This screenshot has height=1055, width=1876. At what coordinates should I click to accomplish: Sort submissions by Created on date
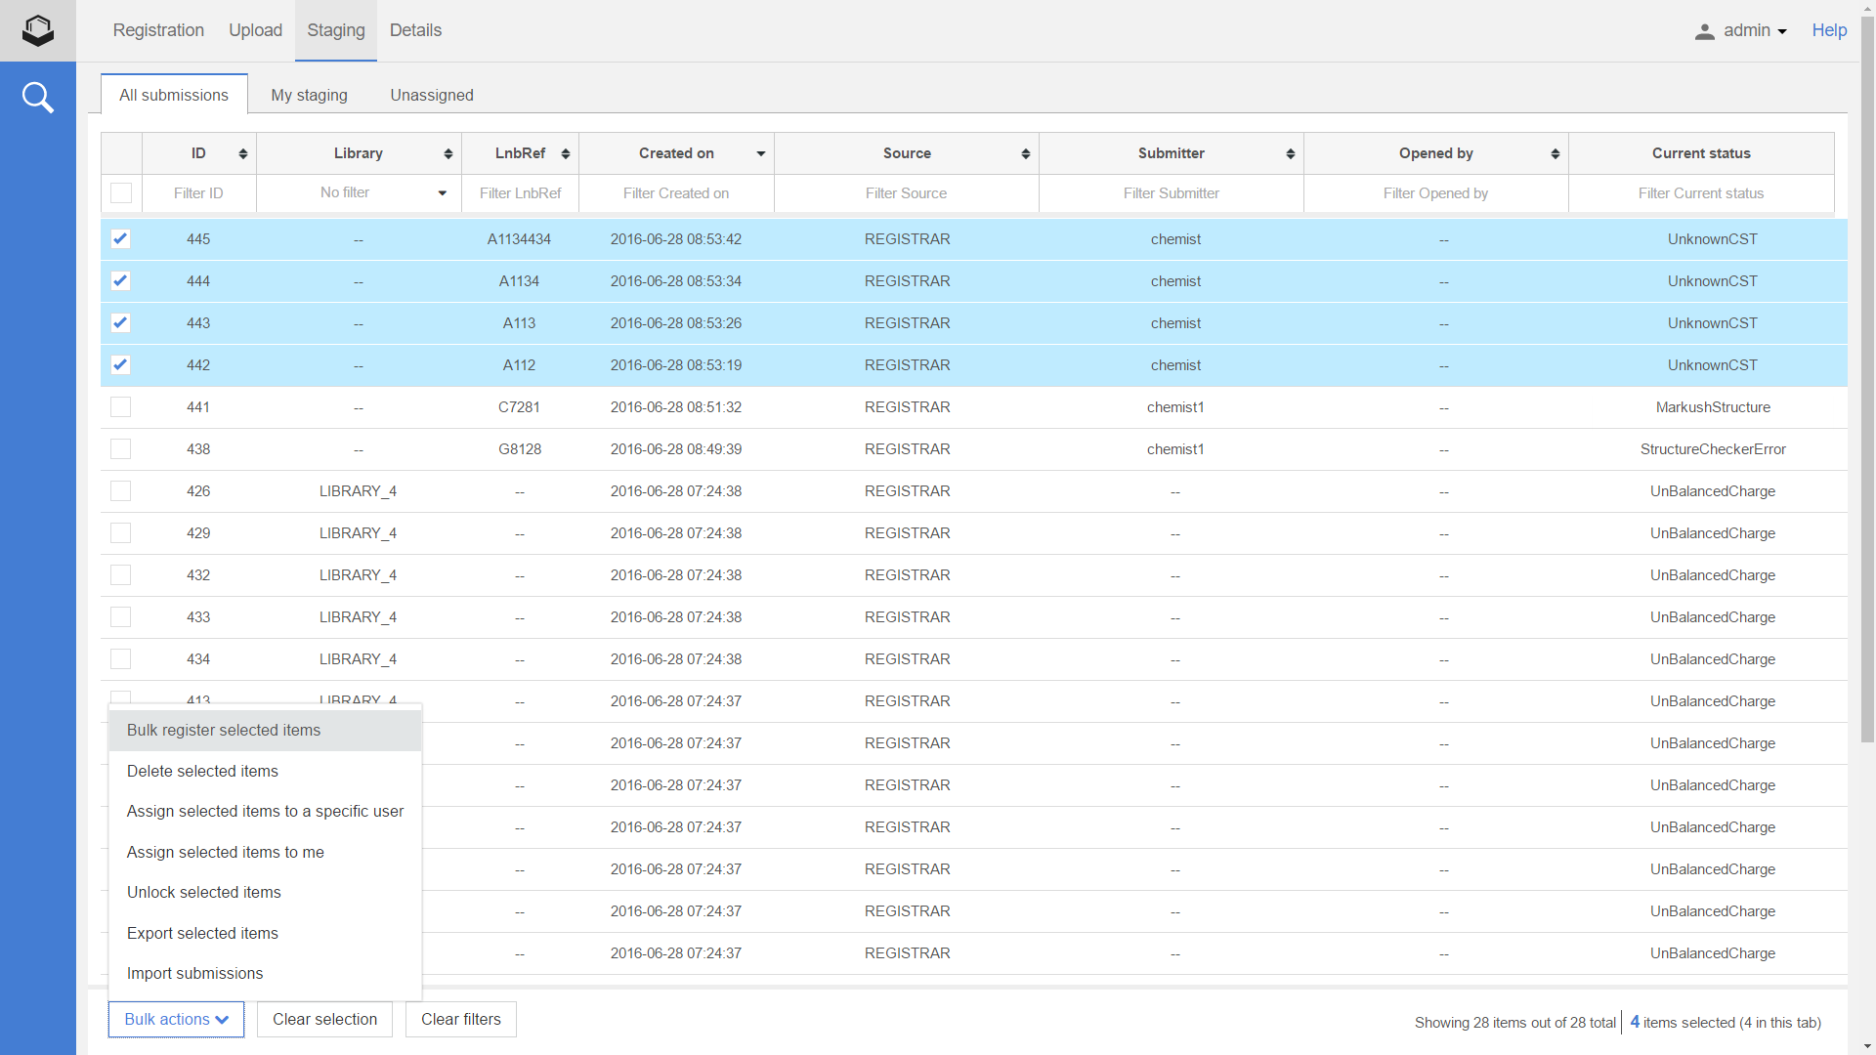pos(759,153)
